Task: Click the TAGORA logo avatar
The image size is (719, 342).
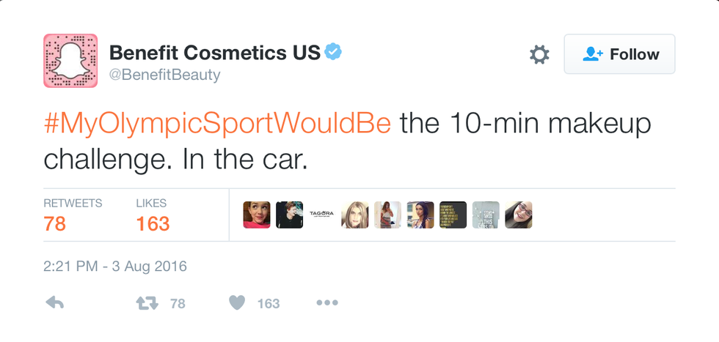Action: [322, 215]
